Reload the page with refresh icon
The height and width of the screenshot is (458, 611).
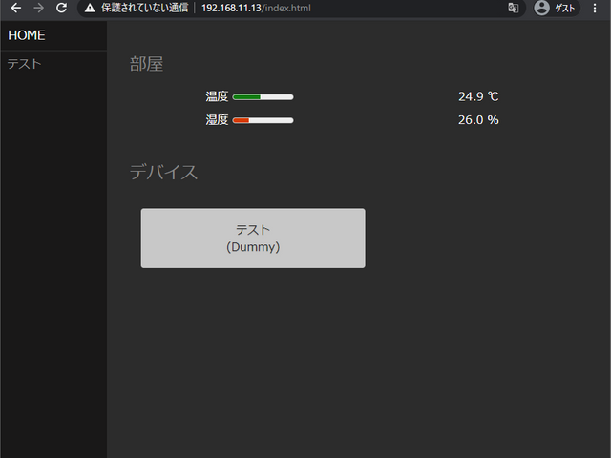tap(61, 8)
